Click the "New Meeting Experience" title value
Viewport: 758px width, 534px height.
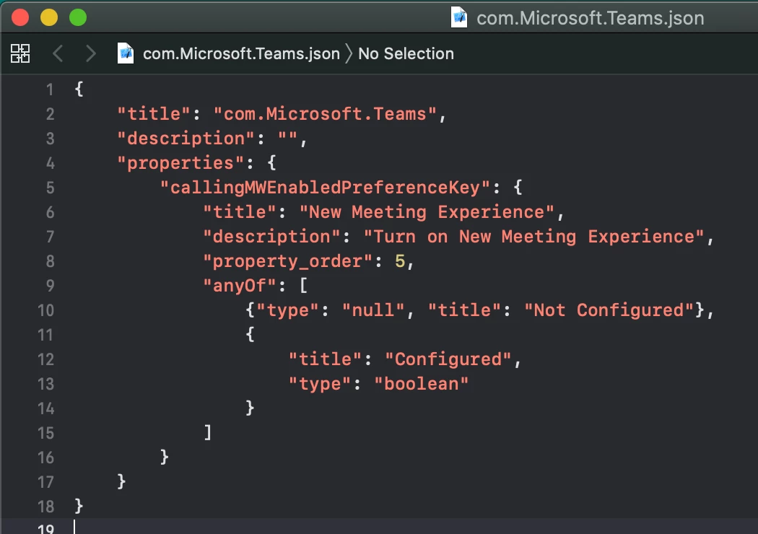[427, 212]
